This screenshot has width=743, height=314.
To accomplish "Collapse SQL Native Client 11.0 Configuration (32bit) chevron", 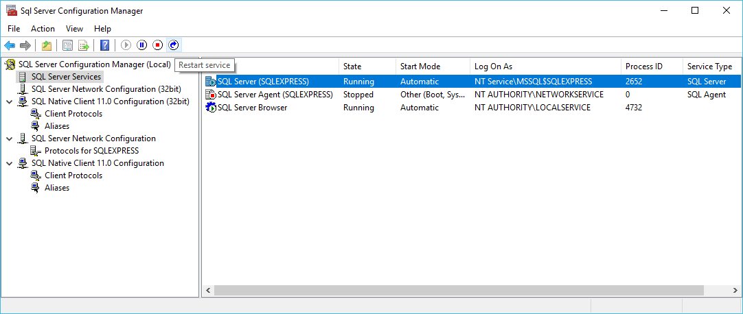I will (x=10, y=101).
